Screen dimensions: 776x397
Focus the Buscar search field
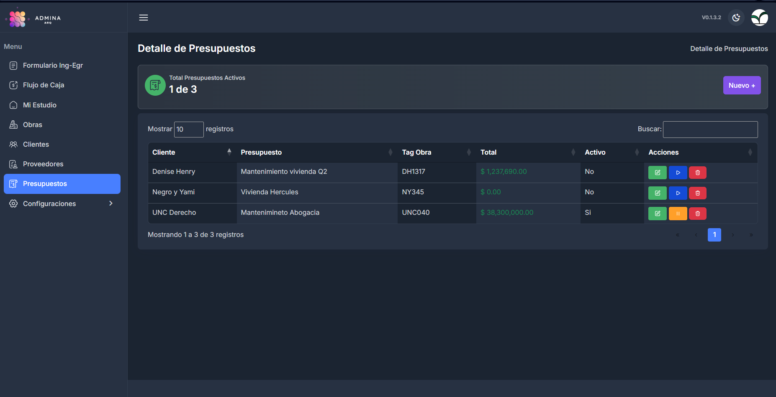(x=710, y=130)
